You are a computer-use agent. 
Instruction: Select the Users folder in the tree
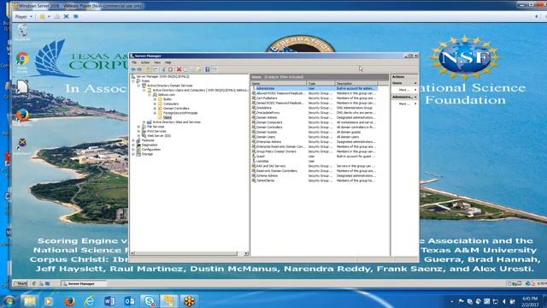(x=168, y=118)
